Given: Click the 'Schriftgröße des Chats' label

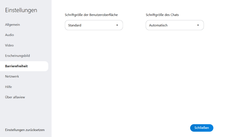Looking at the screenshot, I should coord(164,15).
